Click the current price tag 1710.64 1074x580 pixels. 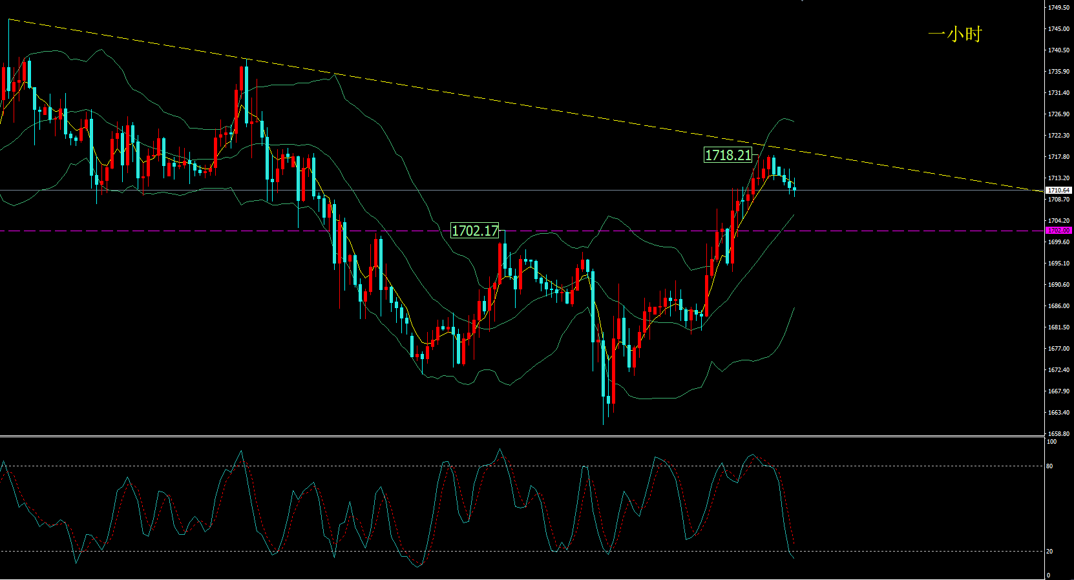(x=1058, y=191)
